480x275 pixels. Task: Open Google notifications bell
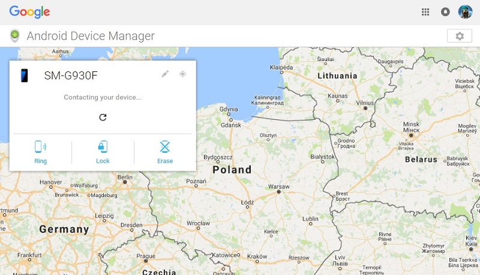[x=445, y=12]
